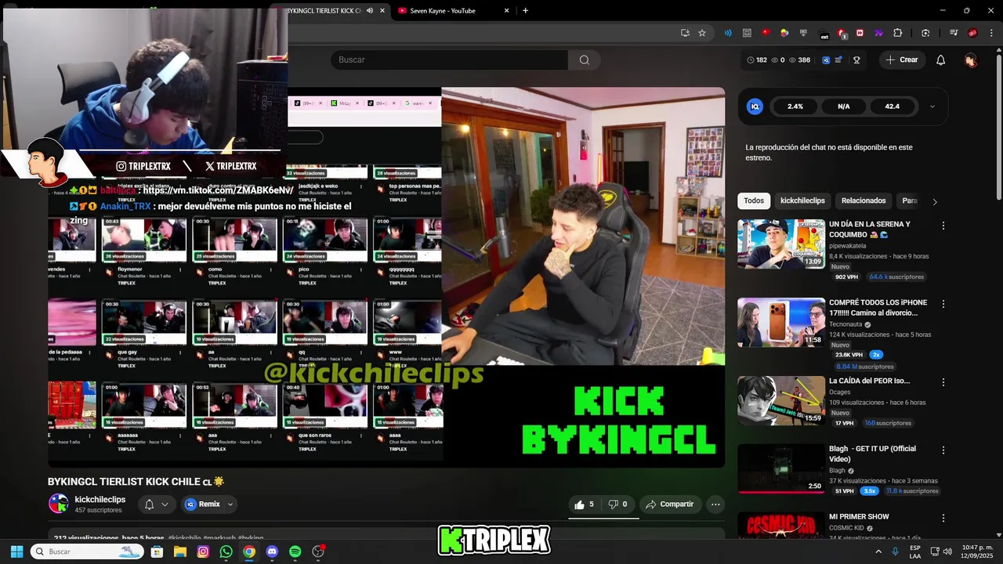Expand the Remix button dropdown arrow
Screen dimensions: 1003x564
pyautogui.click(x=230, y=504)
